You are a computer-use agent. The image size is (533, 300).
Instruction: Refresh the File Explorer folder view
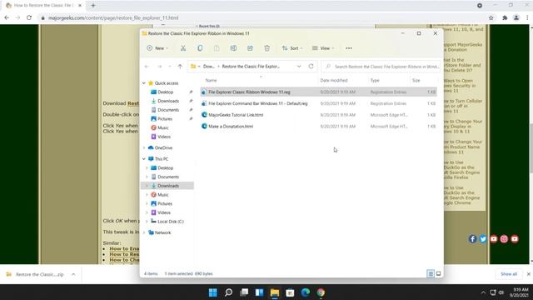[x=311, y=67]
